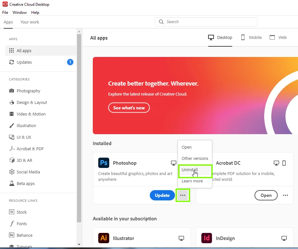Screen dimensions: 298x249
Task: Click the Fonts f icon
Action: 12,223
